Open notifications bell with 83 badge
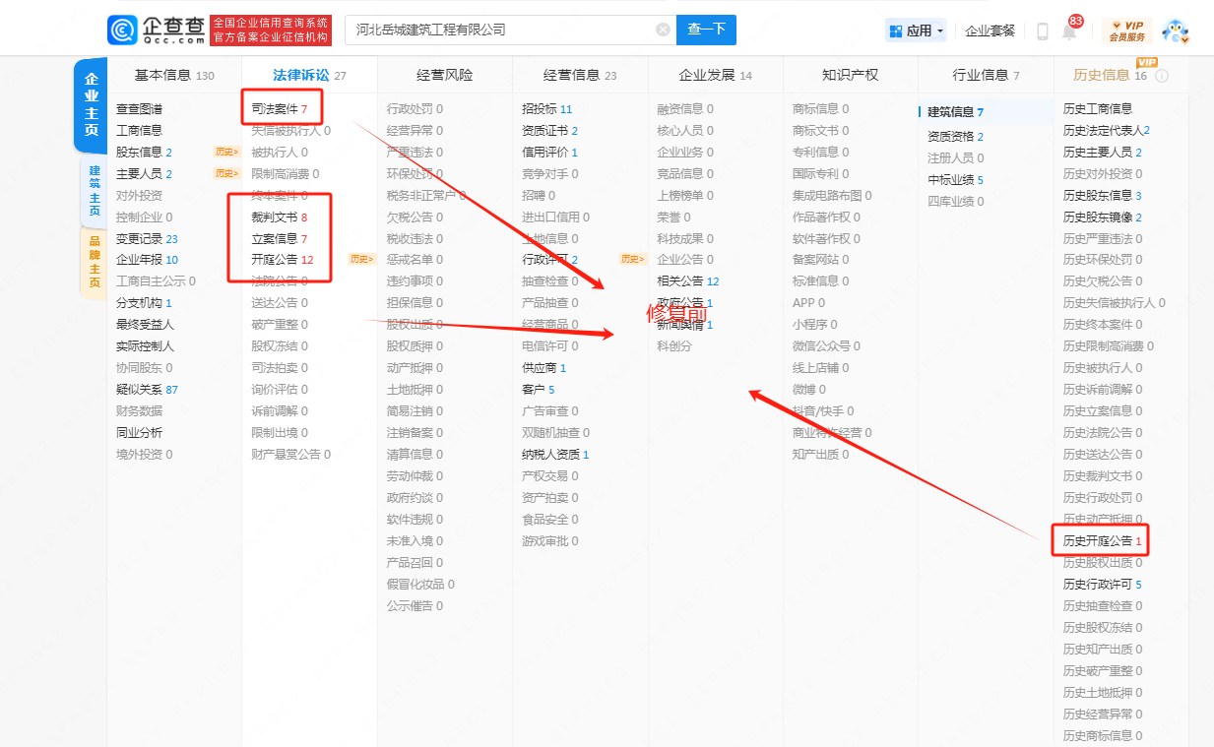The image size is (1214, 747). (1068, 31)
